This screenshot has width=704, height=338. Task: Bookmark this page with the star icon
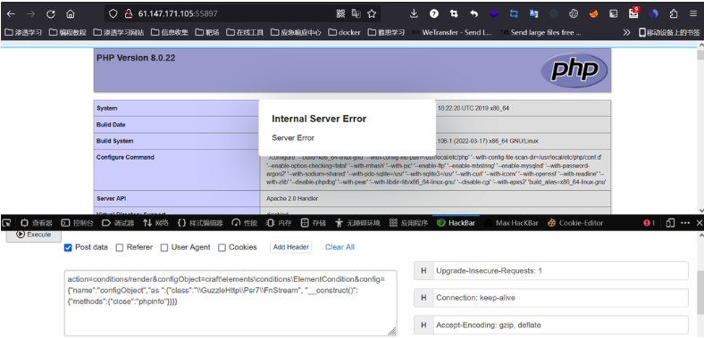coord(372,14)
